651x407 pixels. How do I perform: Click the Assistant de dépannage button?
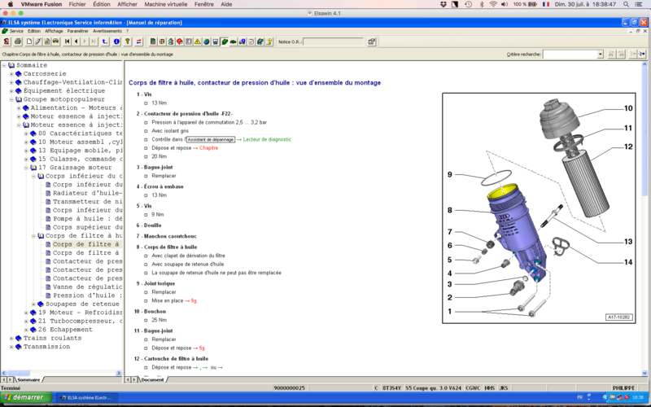(211, 139)
